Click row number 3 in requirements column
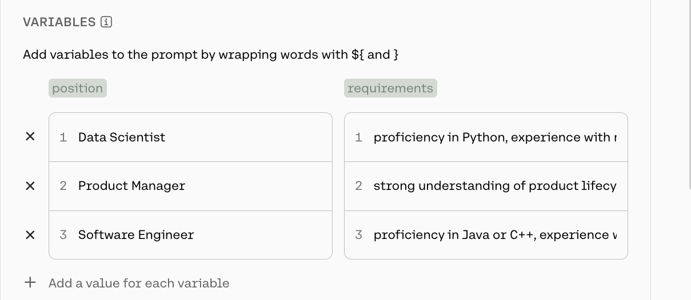The image size is (691, 300). pos(358,235)
